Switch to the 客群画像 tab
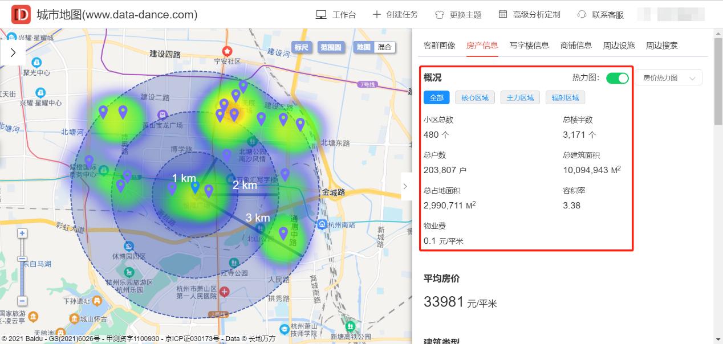The width and height of the screenshot is (723, 344). click(x=439, y=46)
